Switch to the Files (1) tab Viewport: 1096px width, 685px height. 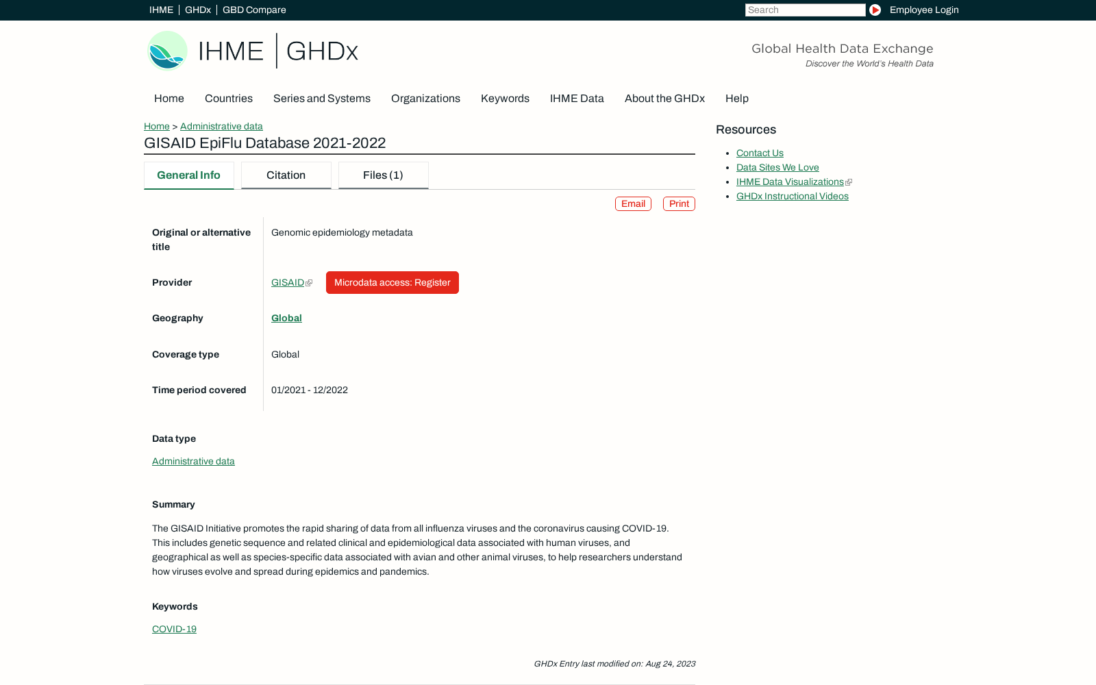pos(384,175)
